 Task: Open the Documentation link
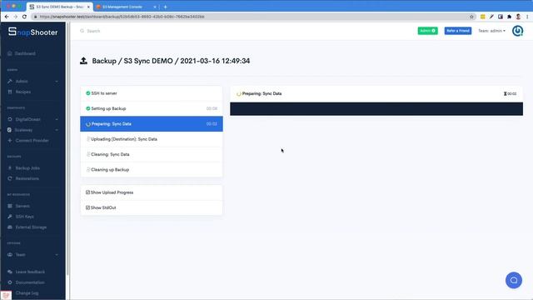(x=30, y=282)
